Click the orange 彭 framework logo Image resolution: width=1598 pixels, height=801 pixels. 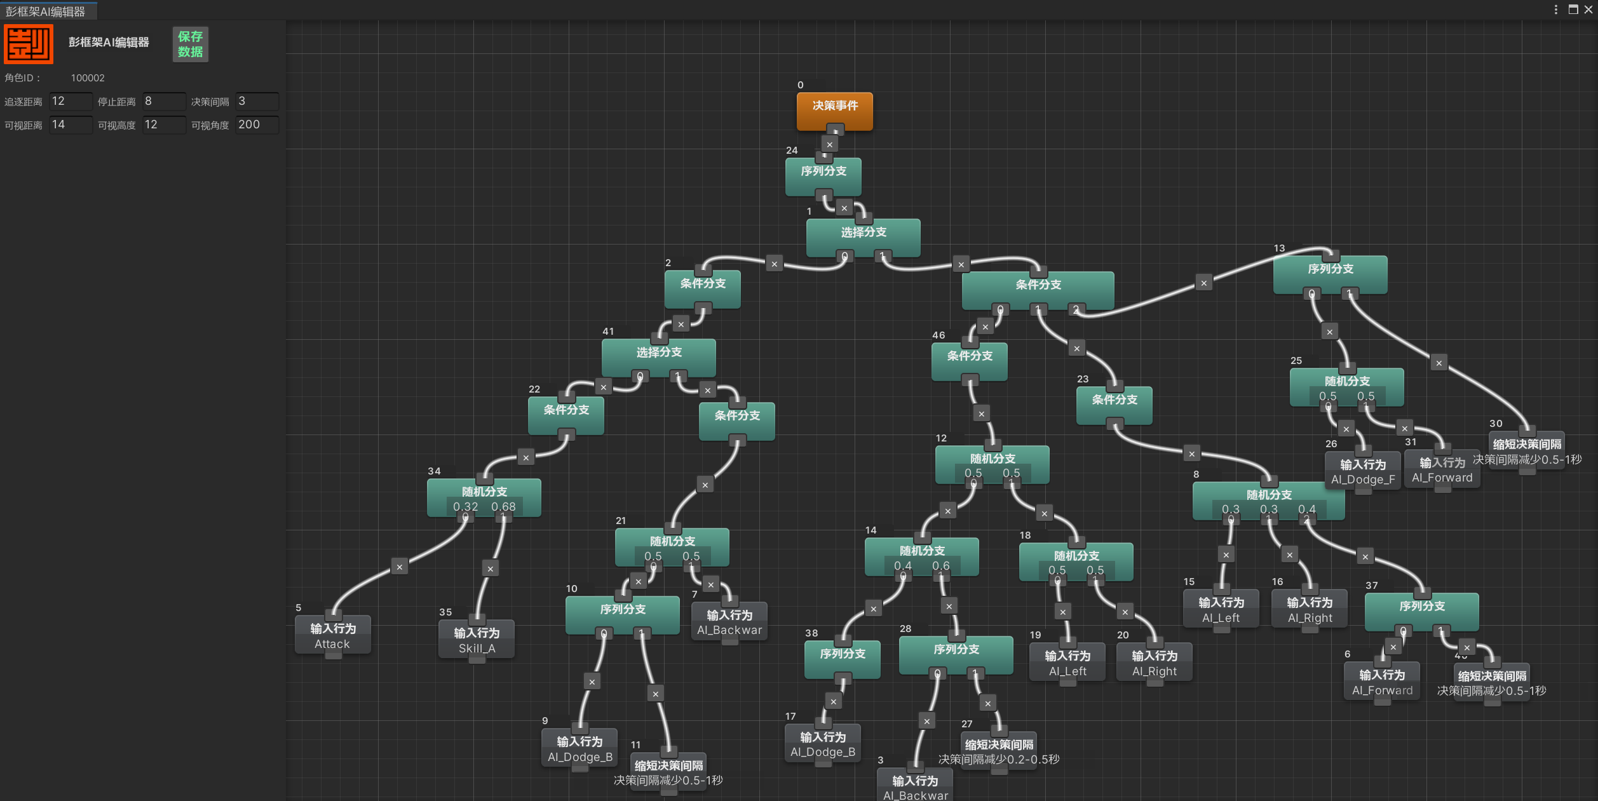(29, 44)
